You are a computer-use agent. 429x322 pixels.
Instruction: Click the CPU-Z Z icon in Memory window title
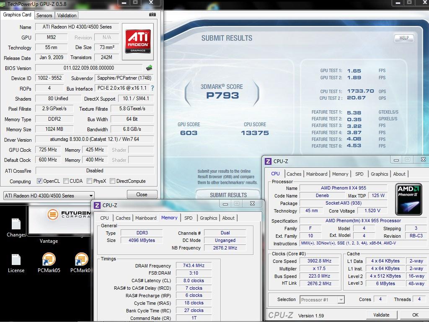point(97,205)
